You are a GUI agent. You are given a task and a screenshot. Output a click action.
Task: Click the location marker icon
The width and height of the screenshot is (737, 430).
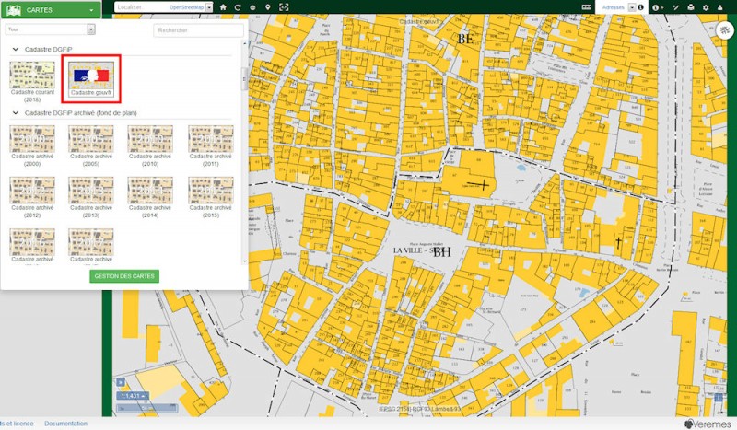pyautogui.click(x=267, y=6)
